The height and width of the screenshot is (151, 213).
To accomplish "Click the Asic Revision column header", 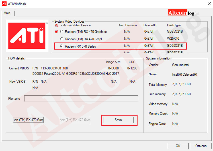I will coord(128,25).
